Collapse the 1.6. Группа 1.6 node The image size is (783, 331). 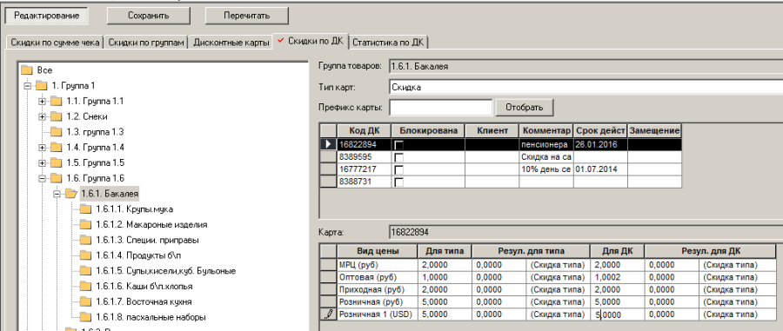click(42, 178)
